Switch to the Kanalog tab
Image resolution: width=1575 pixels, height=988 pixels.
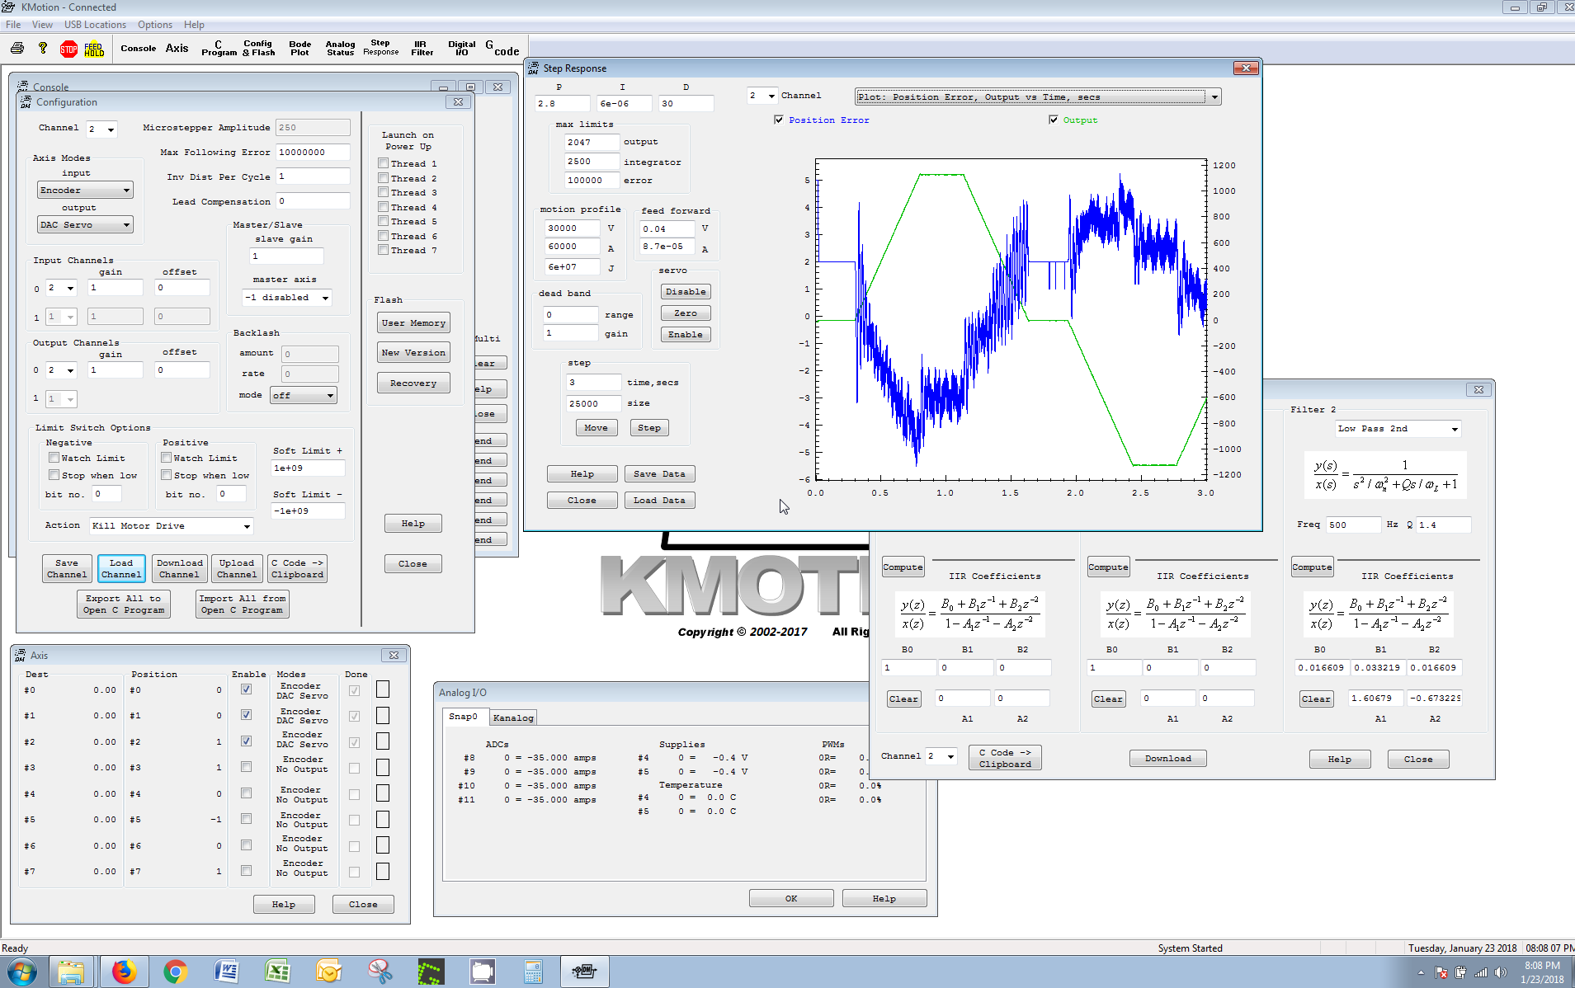click(x=512, y=717)
